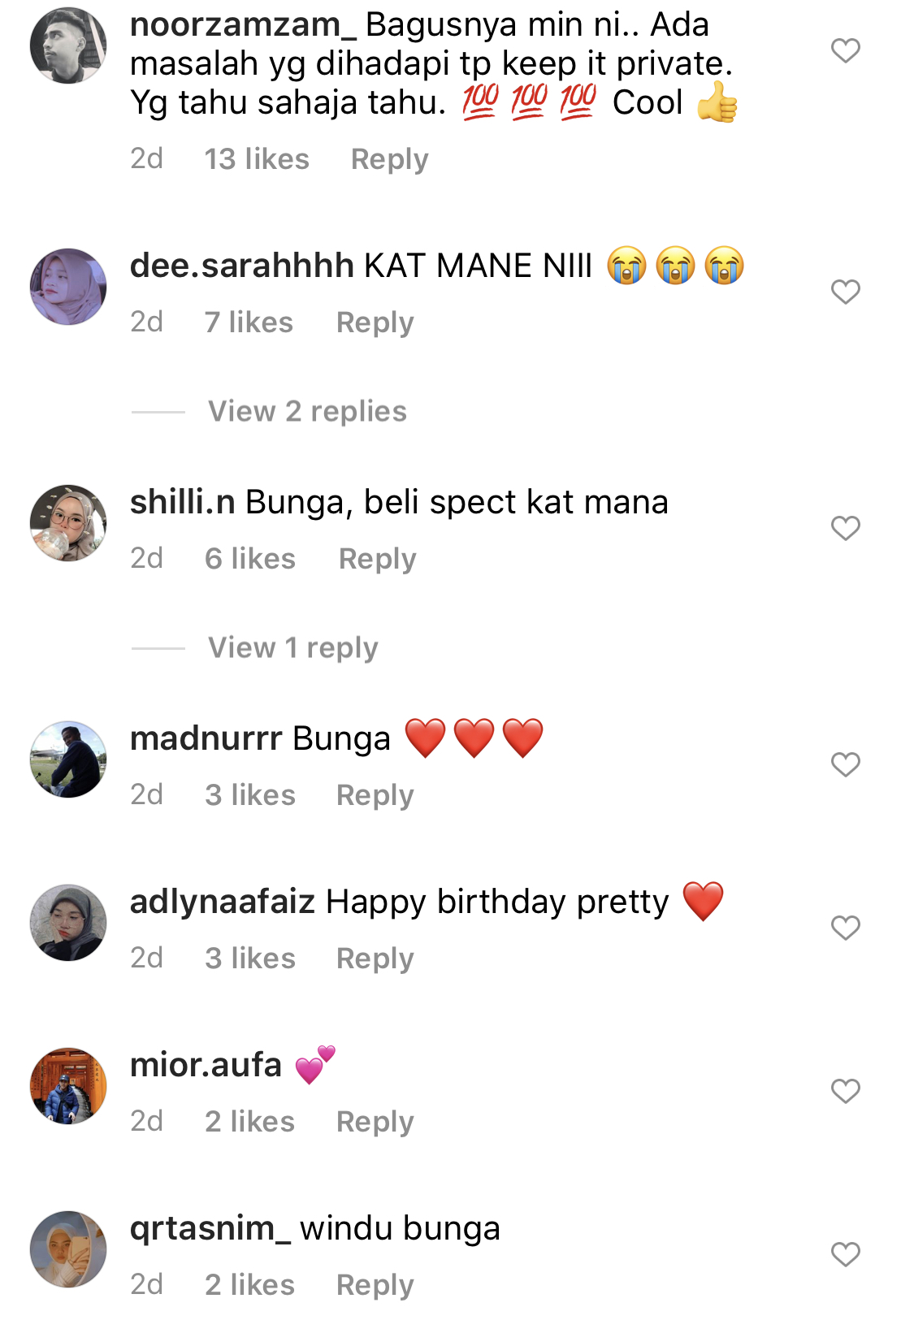Open mior.aufa's profile picture
The width and height of the screenshot is (914, 1333).
point(68,1086)
